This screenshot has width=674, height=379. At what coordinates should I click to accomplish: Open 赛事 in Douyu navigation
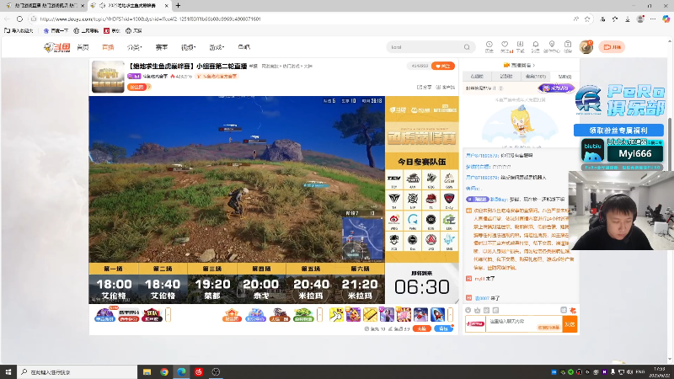point(162,47)
